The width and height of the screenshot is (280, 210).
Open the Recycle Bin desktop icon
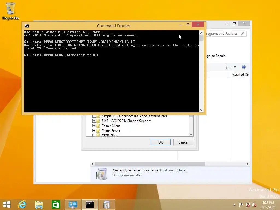tap(11, 11)
